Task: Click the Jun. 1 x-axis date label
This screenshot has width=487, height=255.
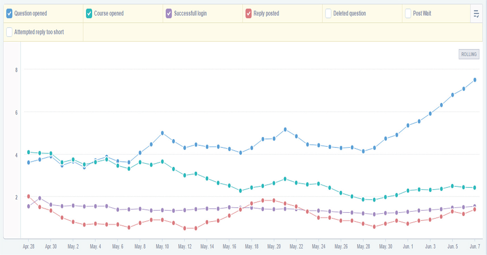Action: pyautogui.click(x=408, y=246)
